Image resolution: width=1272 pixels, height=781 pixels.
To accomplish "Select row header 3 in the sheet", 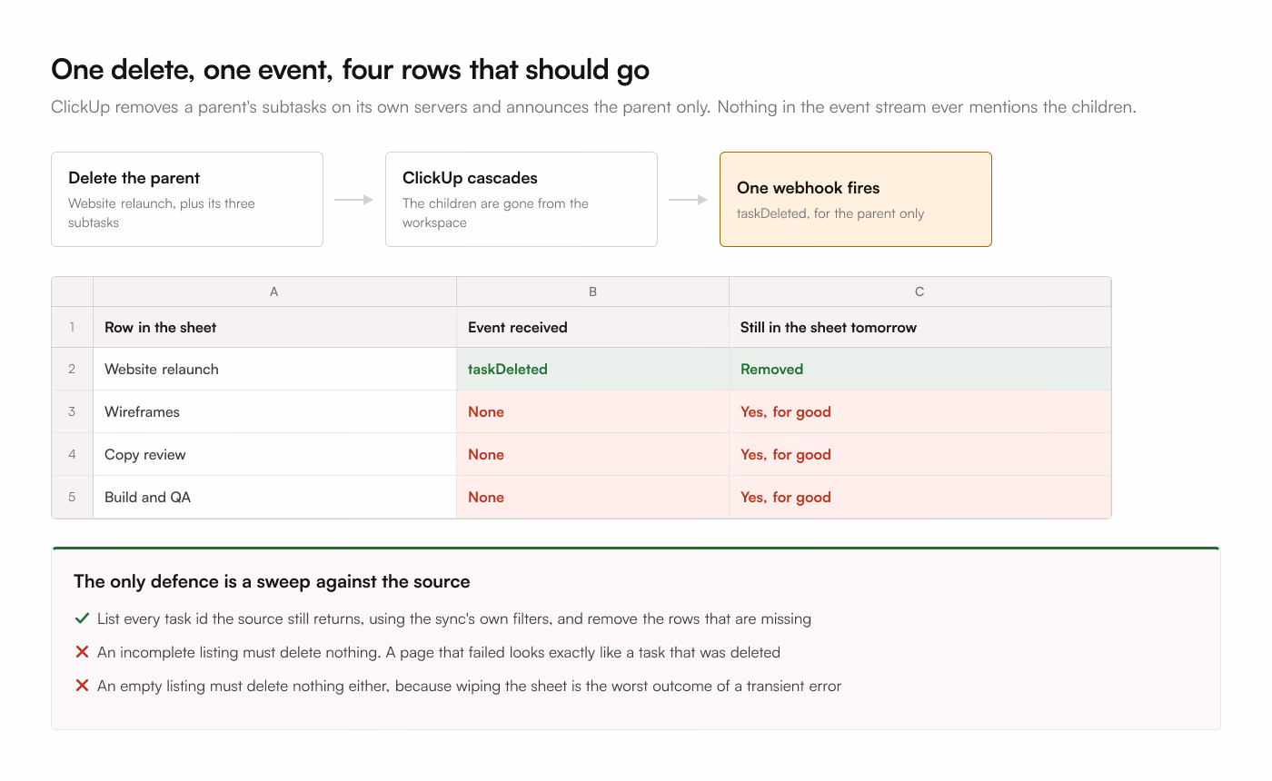I will (x=73, y=411).
